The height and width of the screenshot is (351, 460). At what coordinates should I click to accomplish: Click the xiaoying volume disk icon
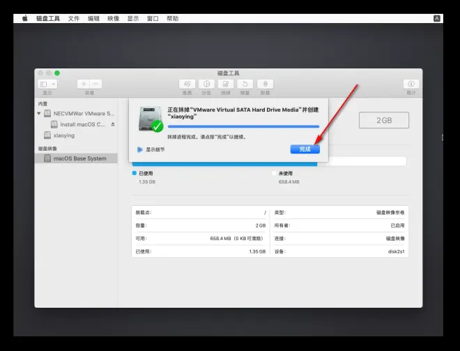coord(47,135)
